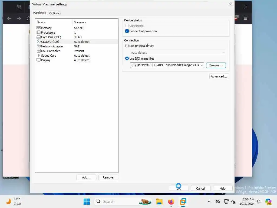Open the Advanced... settings

point(219,76)
